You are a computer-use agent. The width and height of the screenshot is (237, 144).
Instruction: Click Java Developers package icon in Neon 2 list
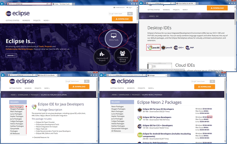140,118
